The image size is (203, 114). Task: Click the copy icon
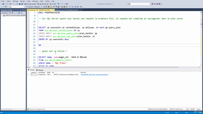pos(53,4)
